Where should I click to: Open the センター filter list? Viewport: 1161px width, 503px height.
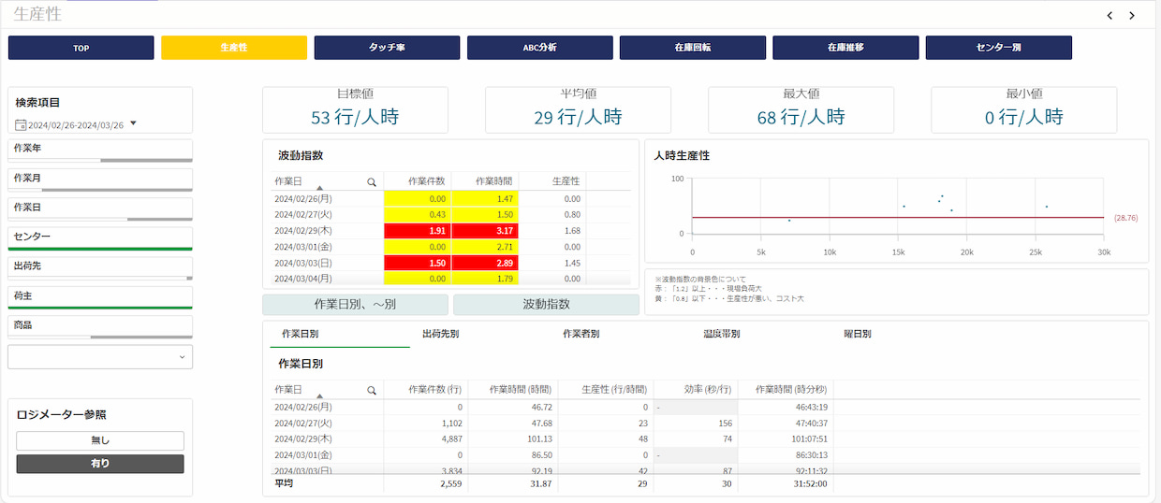point(100,237)
